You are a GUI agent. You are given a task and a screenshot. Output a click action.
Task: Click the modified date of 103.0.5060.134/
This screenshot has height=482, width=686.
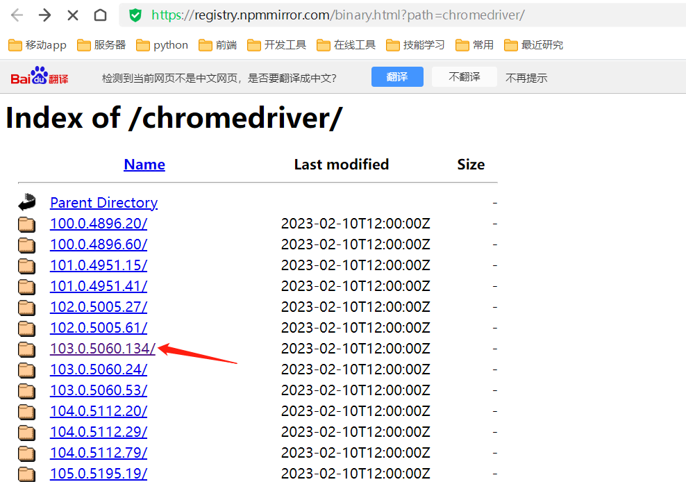pyautogui.click(x=355, y=349)
